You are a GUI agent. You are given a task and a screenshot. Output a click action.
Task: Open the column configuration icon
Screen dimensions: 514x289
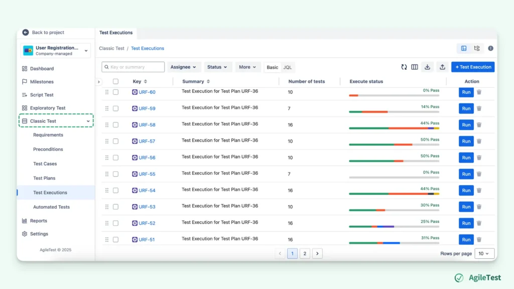(x=415, y=67)
